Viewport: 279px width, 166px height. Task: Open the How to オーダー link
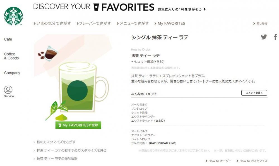tap(218, 161)
